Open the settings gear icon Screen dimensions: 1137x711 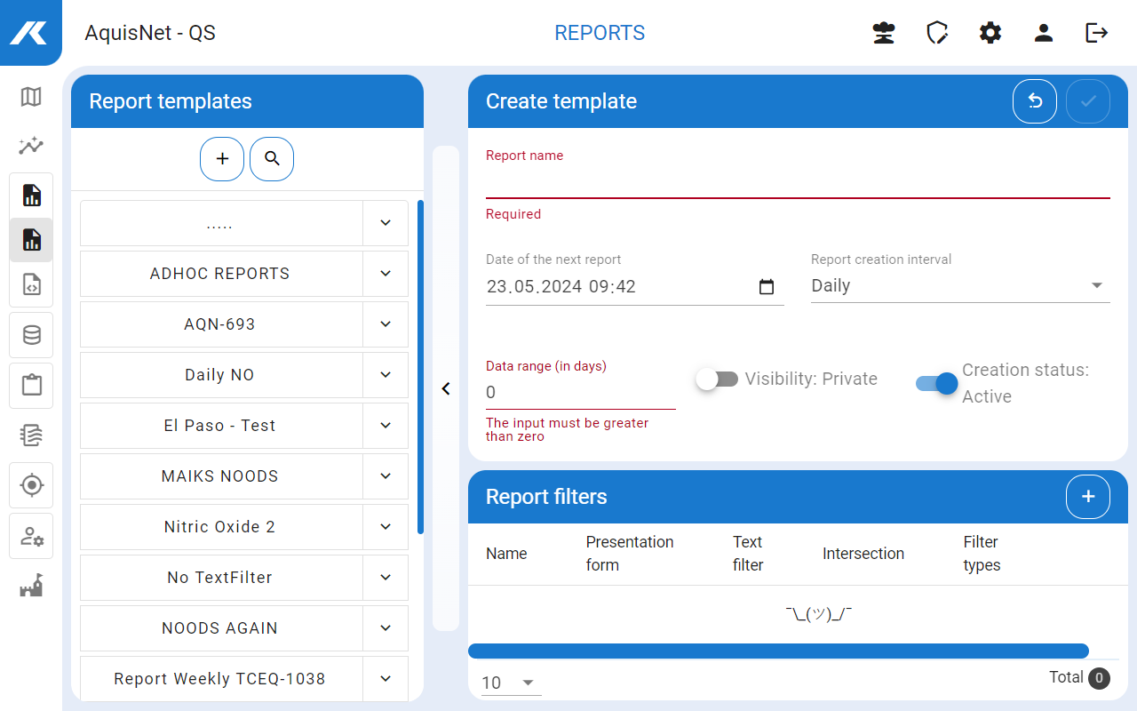[x=990, y=33]
